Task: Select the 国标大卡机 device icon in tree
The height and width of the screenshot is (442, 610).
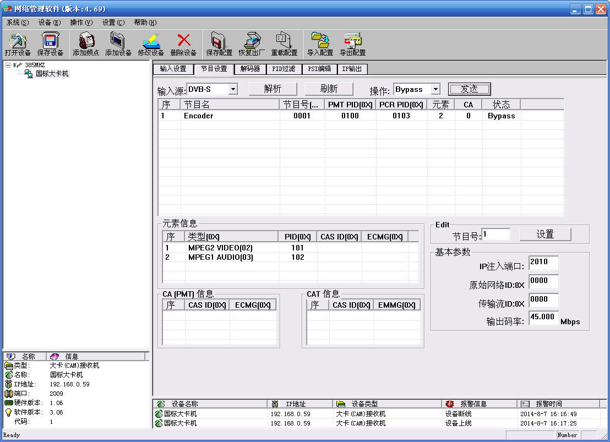Action: 29,74
